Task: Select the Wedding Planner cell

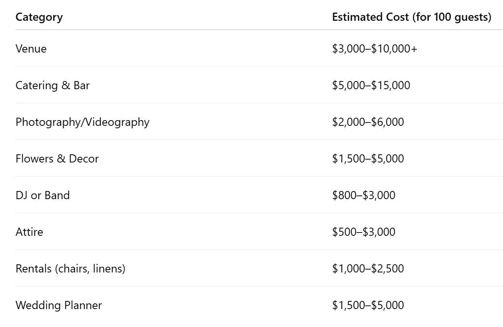Action: pyautogui.click(x=59, y=305)
